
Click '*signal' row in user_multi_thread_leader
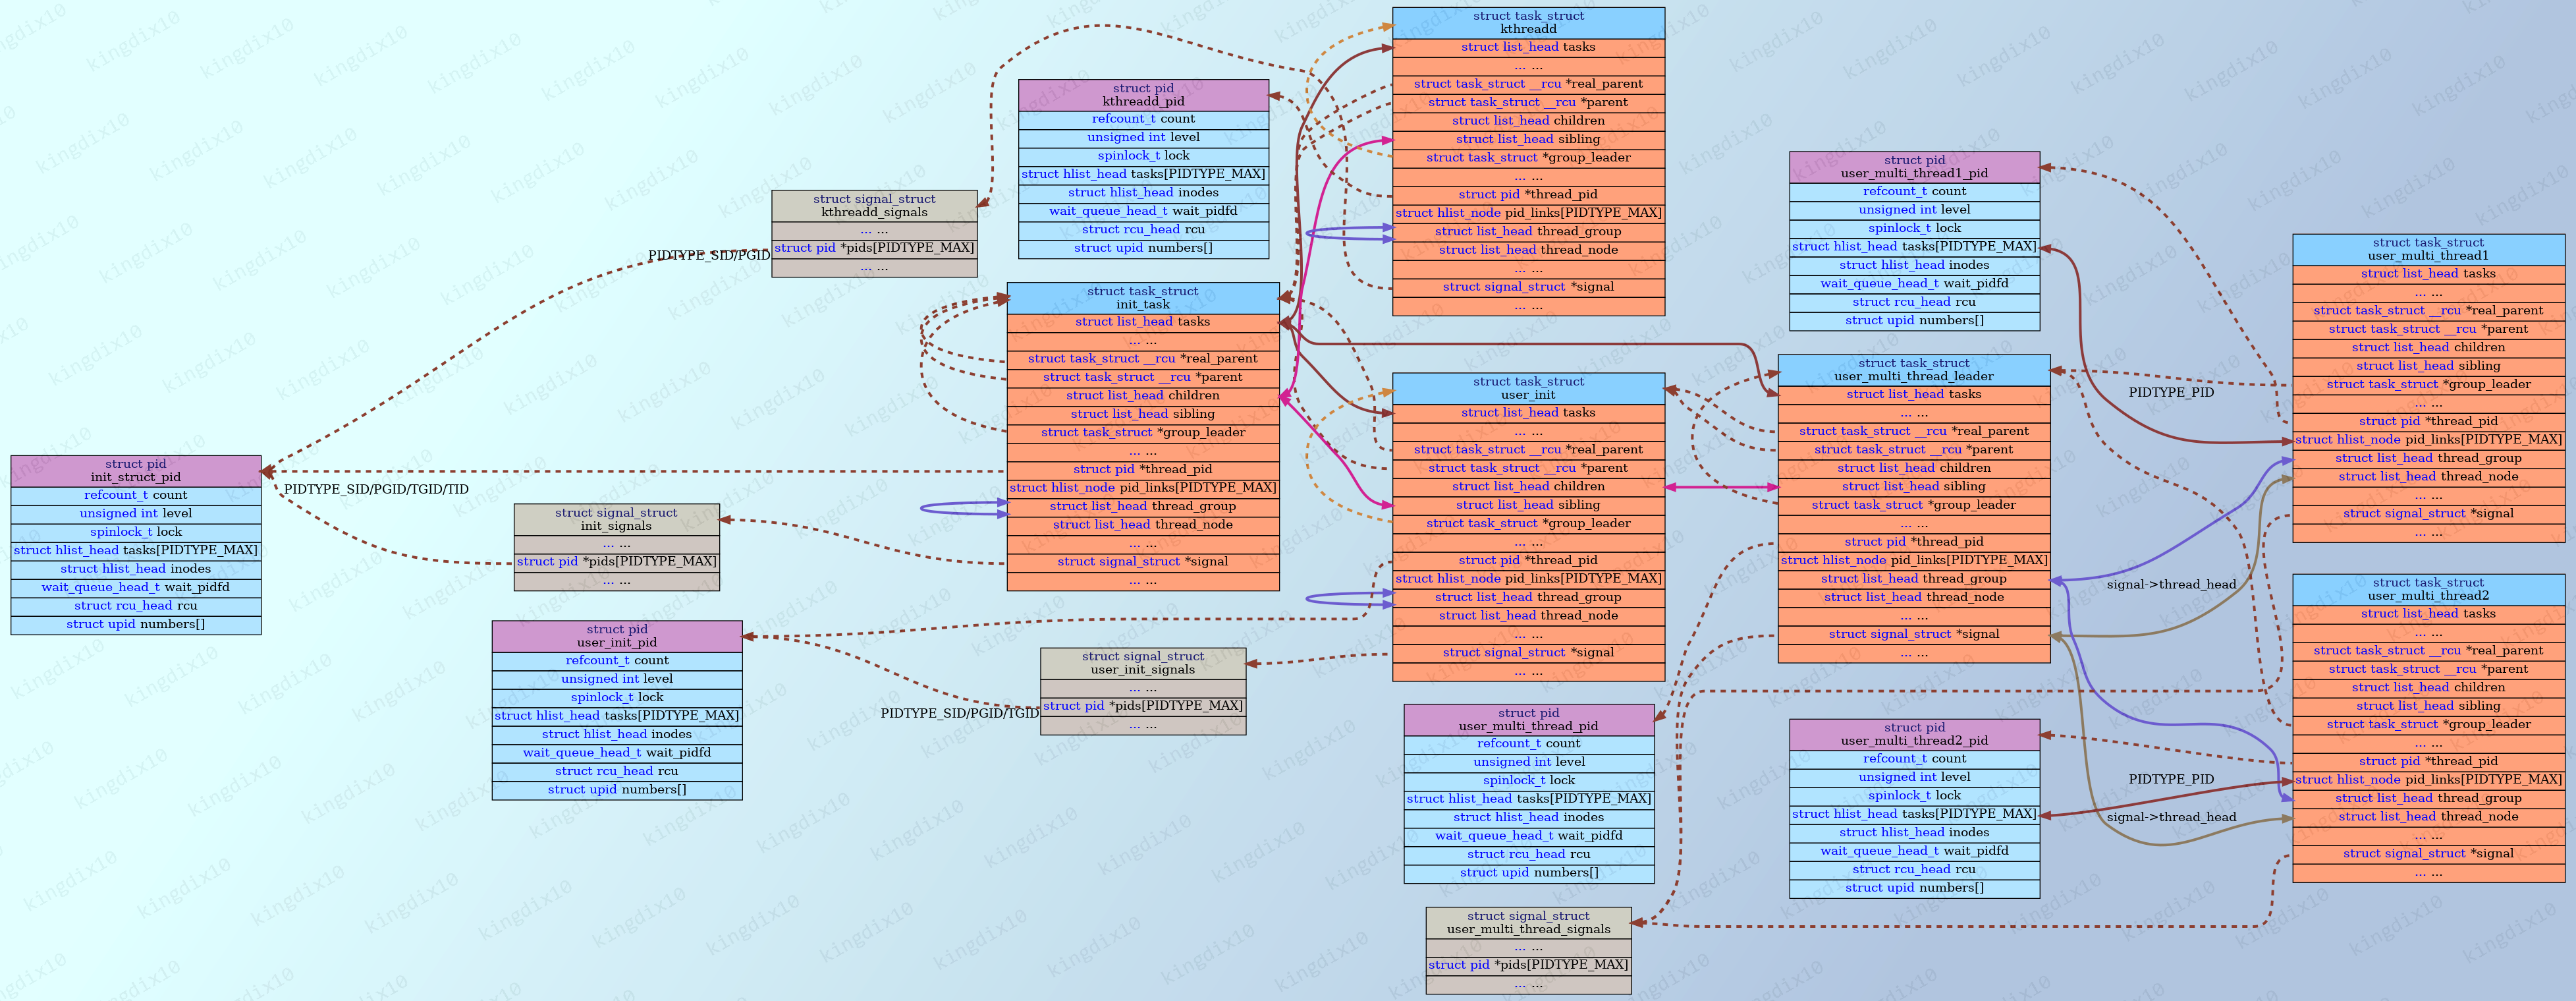click(1914, 635)
